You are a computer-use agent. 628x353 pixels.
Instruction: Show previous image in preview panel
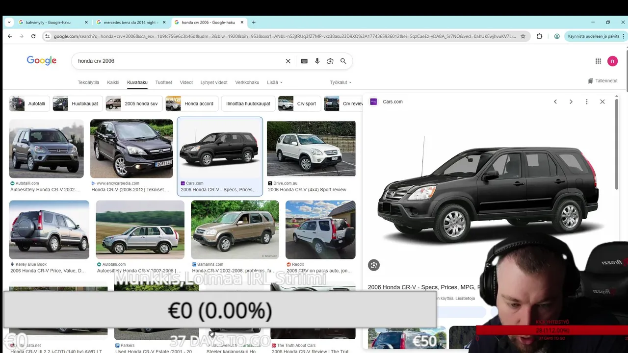click(x=555, y=101)
